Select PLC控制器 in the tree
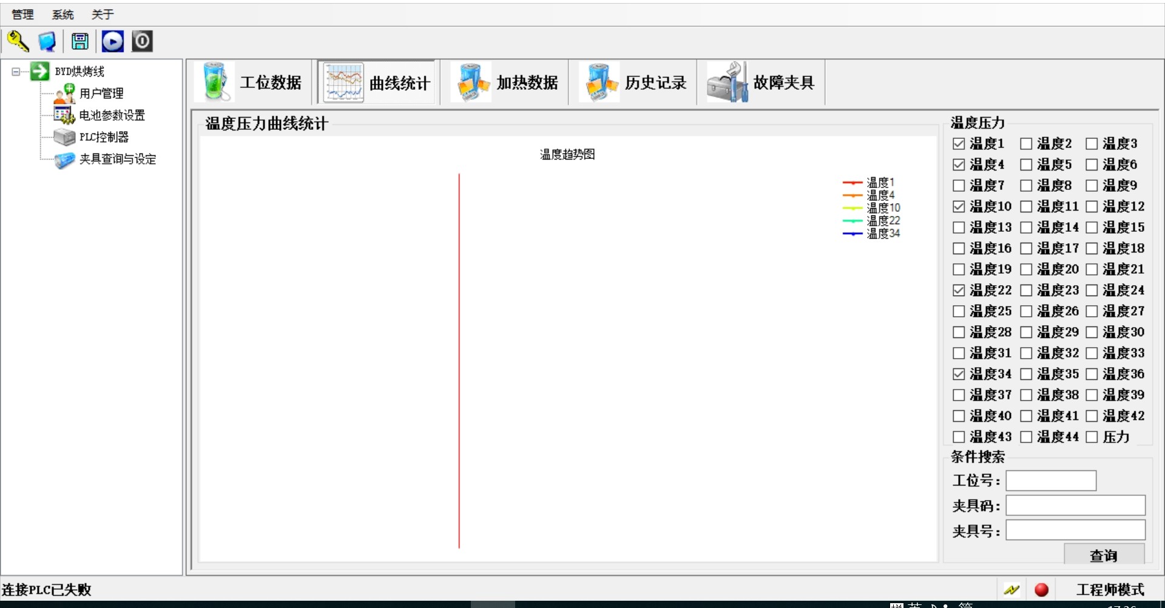Screen dimensions: 1165x608 tap(104, 137)
